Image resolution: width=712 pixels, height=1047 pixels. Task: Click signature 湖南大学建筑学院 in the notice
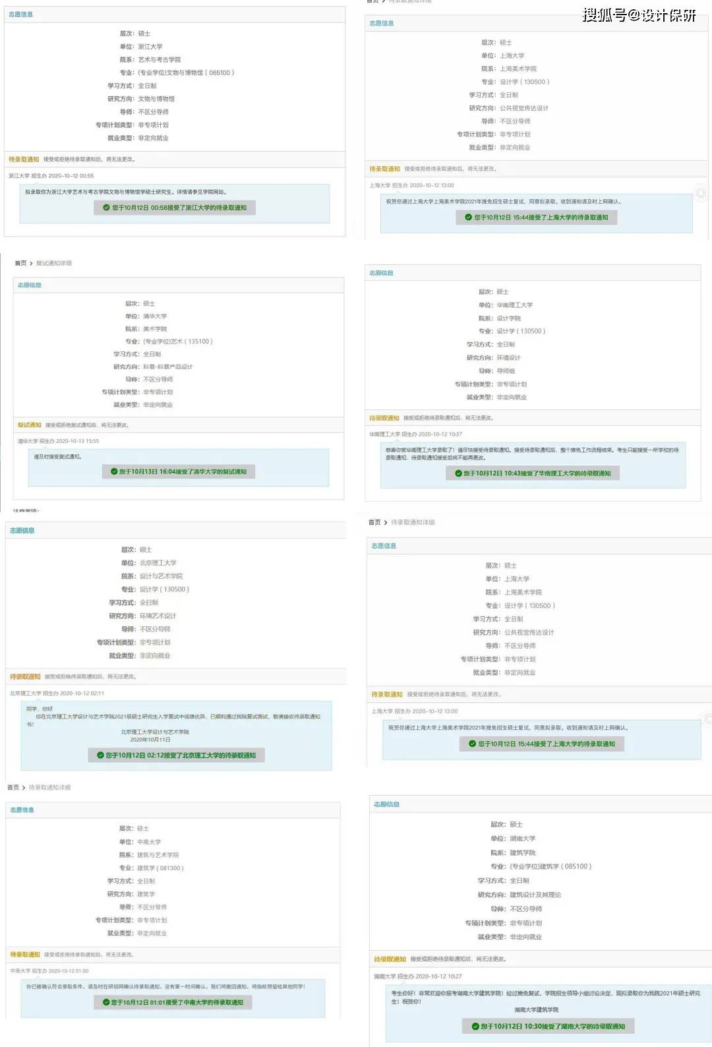[537, 1010]
